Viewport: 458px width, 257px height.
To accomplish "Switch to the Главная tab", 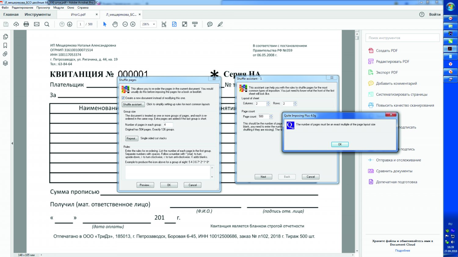I will click(x=11, y=14).
